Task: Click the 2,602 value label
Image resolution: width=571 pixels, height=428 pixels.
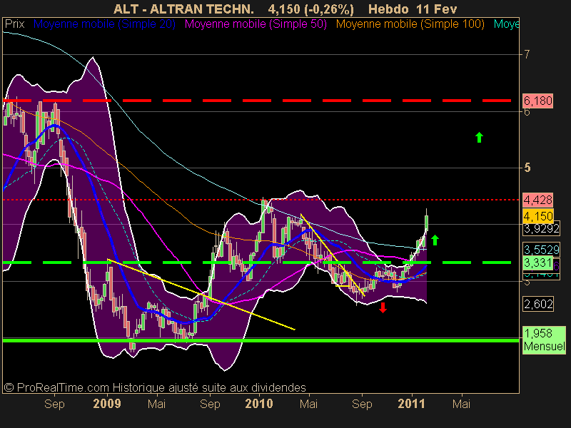Action: [x=538, y=304]
